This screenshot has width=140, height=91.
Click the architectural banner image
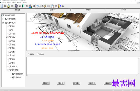click(x=83, y=32)
